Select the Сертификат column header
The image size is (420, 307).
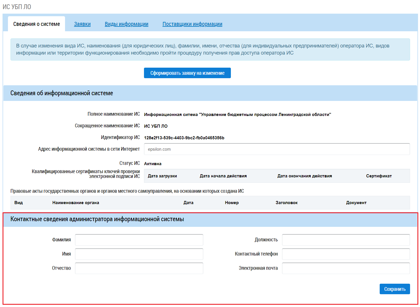379,176
